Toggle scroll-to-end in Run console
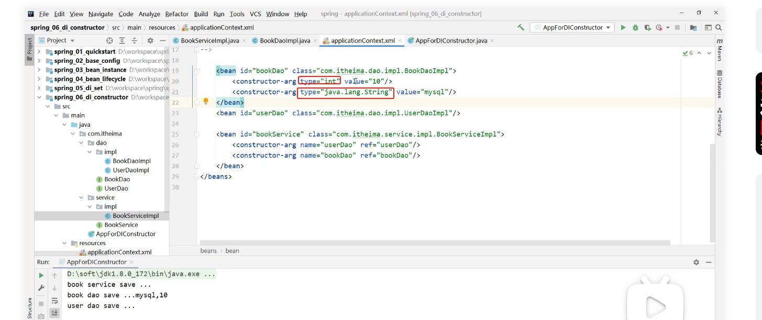 click(54, 313)
